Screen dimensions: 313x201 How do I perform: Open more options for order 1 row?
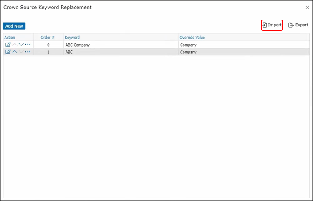pyautogui.click(x=28, y=52)
